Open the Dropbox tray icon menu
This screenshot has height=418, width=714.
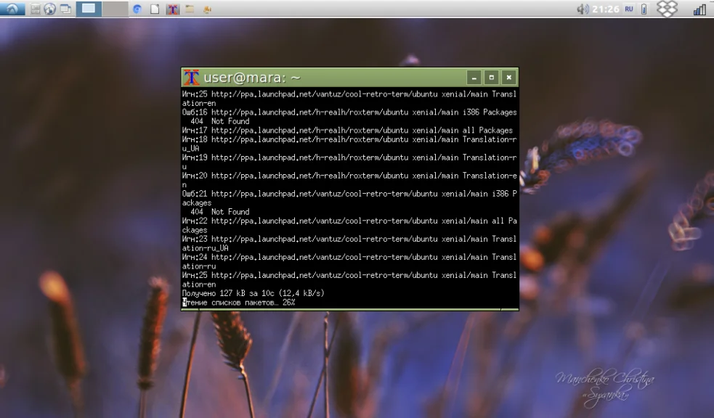[667, 9]
